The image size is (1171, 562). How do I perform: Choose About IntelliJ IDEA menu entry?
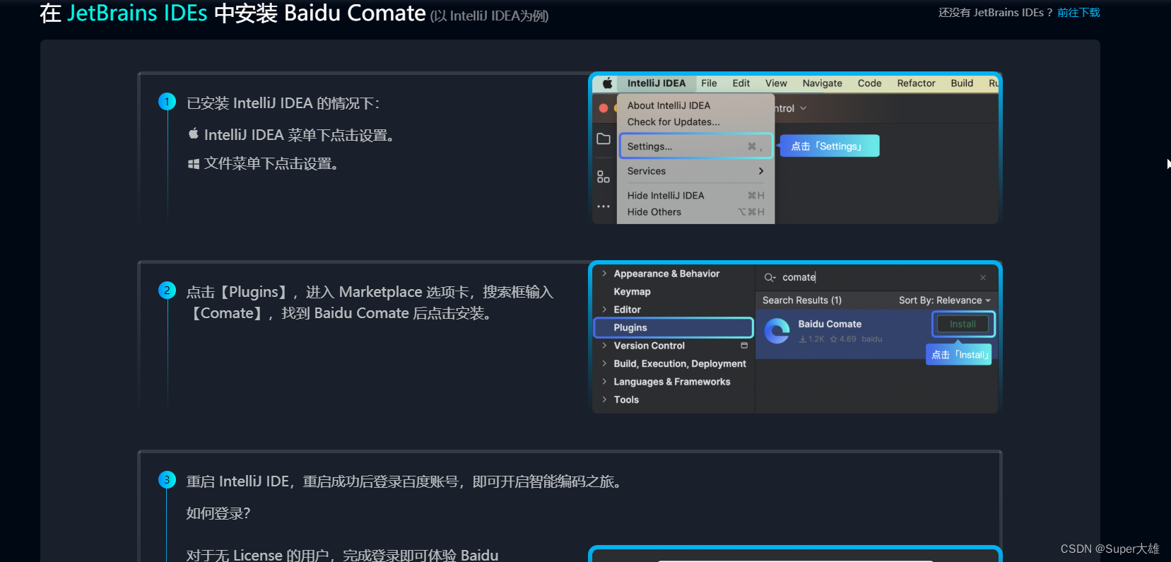tap(669, 105)
